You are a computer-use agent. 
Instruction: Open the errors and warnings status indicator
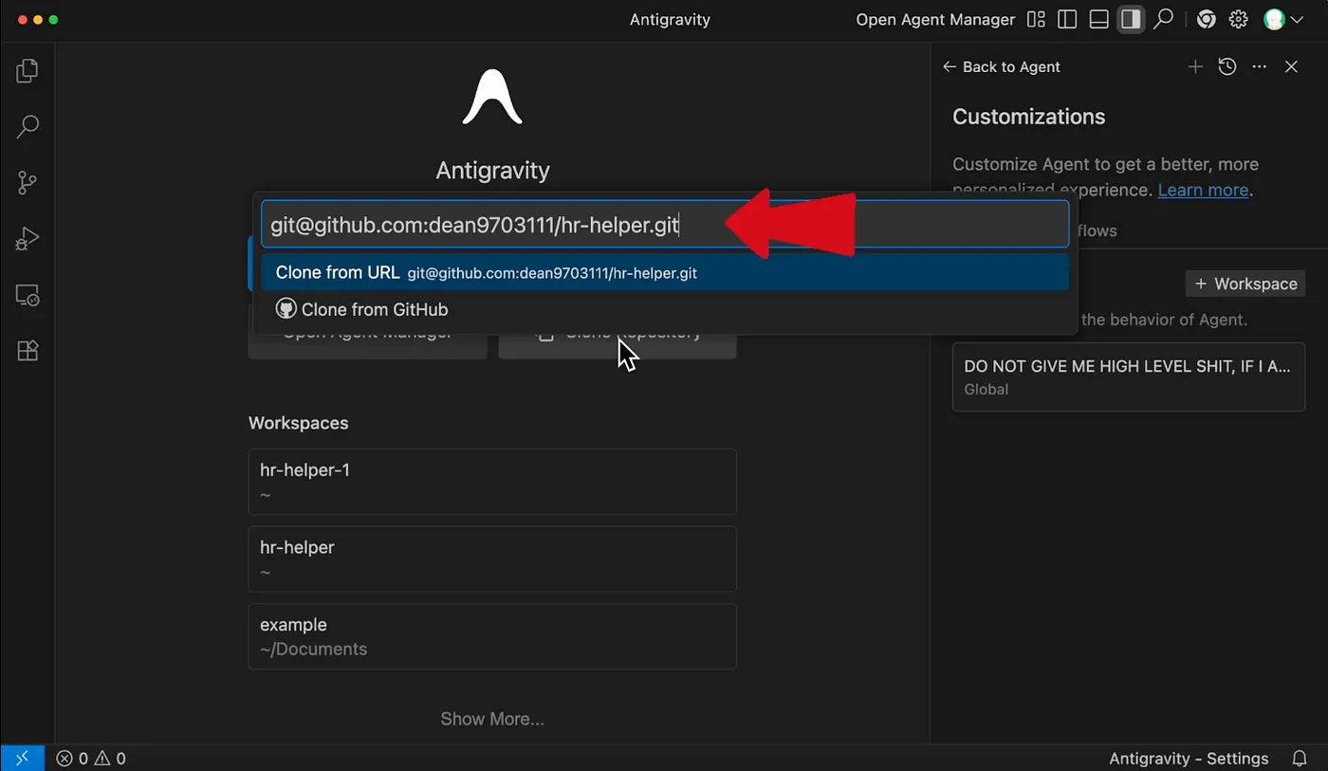[x=91, y=759]
